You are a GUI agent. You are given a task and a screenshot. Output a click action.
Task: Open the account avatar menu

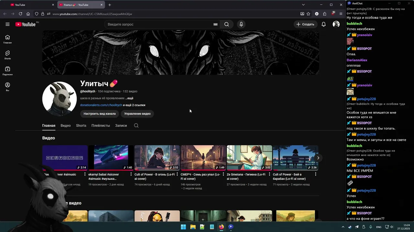click(x=336, y=24)
